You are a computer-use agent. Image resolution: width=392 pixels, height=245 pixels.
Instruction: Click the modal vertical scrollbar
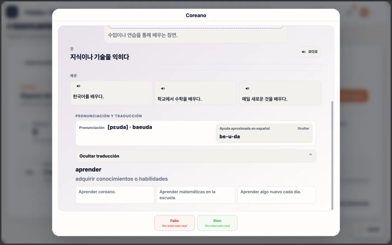tap(332, 155)
